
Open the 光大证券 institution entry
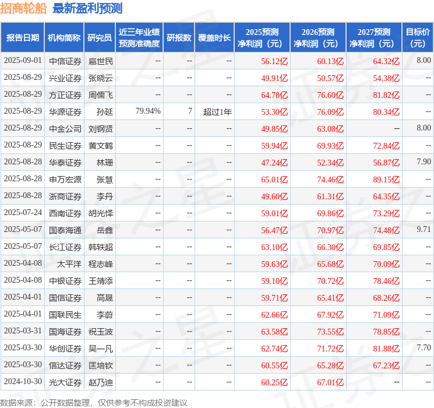(65, 382)
